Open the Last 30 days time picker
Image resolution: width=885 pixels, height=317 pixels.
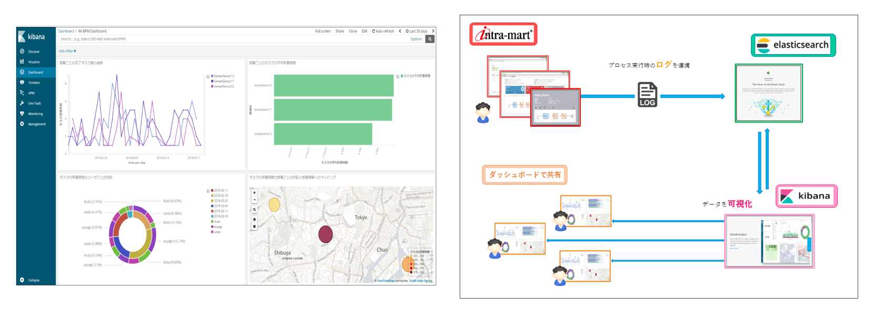pos(417,31)
